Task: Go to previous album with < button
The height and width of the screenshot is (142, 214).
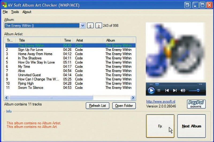Action: [x=90, y=25]
